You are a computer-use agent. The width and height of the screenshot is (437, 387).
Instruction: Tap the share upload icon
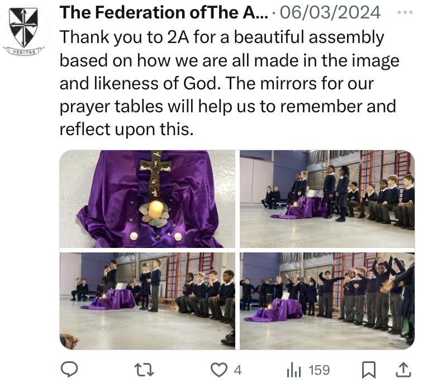403,370
